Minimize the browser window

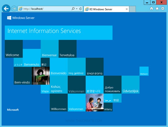pyautogui.click(x=147, y=2)
